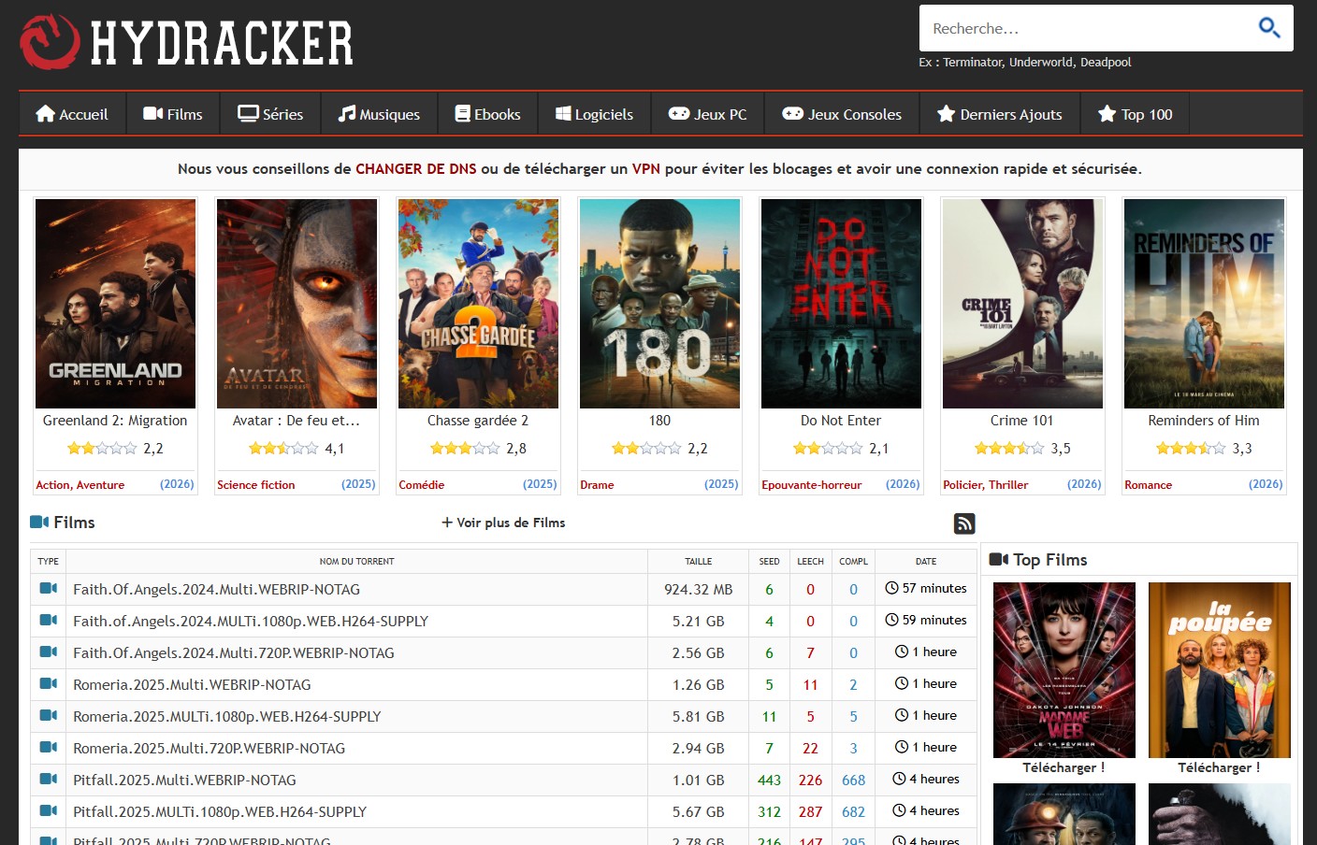Open the Chasse Gardée 2 poster
Image resolution: width=1317 pixels, height=845 pixels.
(478, 304)
